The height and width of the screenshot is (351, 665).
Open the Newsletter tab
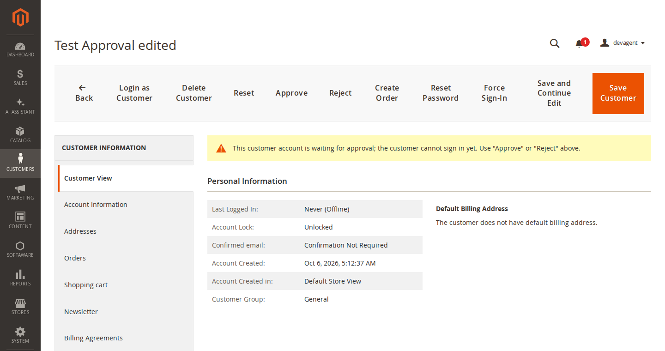tap(126, 312)
